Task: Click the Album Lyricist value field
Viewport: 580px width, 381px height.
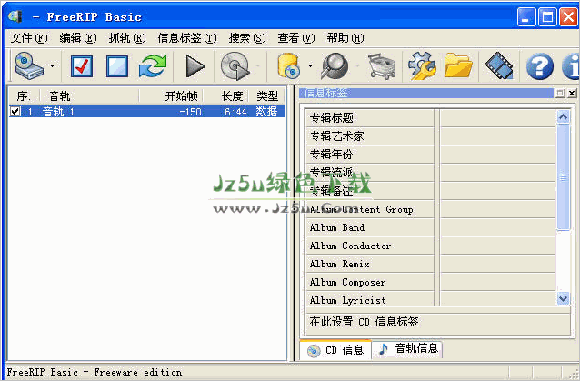Action: pyautogui.click(x=497, y=299)
